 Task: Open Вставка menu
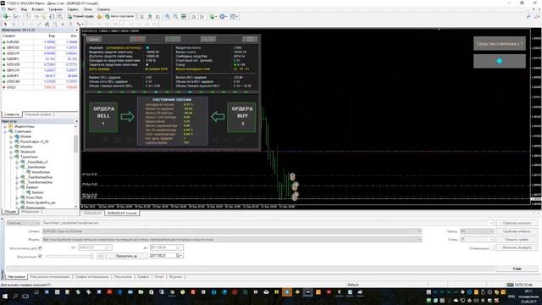pos(37,9)
